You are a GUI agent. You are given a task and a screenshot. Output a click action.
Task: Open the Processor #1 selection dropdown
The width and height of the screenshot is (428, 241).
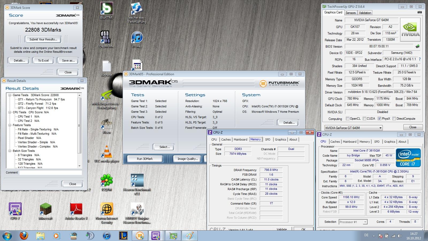(353, 222)
